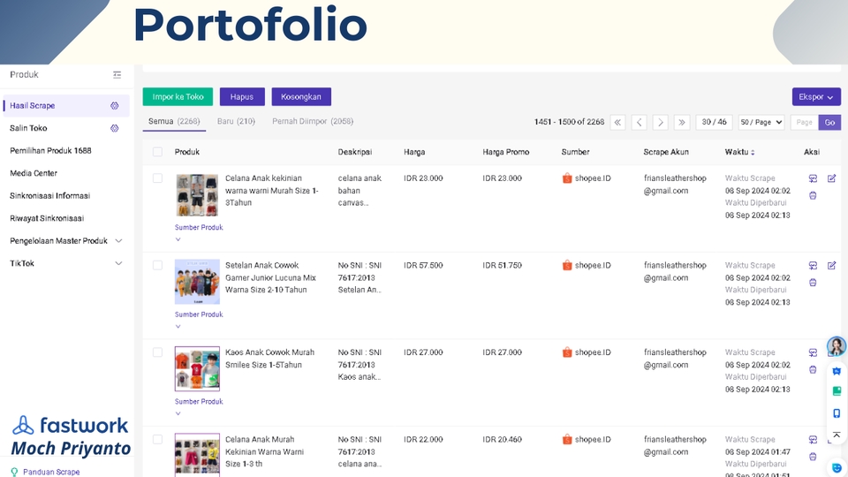Image resolution: width=848 pixels, height=477 pixels.
Task: Open the Setelan Anak Cowok Gamer thumbnail
Action: [x=197, y=282]
